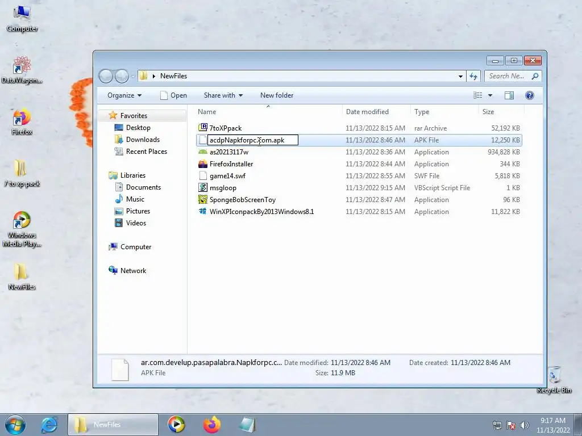Open the taskbar clock and date
This screenshot has width=582, height=436.
click(x=553, y=425)
